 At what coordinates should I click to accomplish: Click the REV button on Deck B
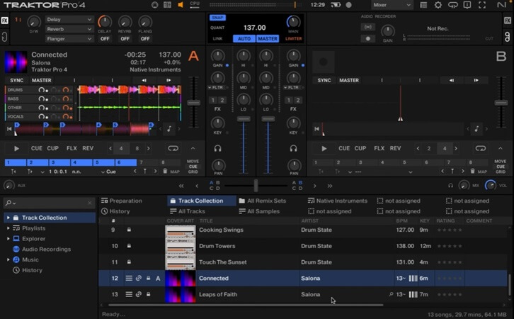click(395, 148)
